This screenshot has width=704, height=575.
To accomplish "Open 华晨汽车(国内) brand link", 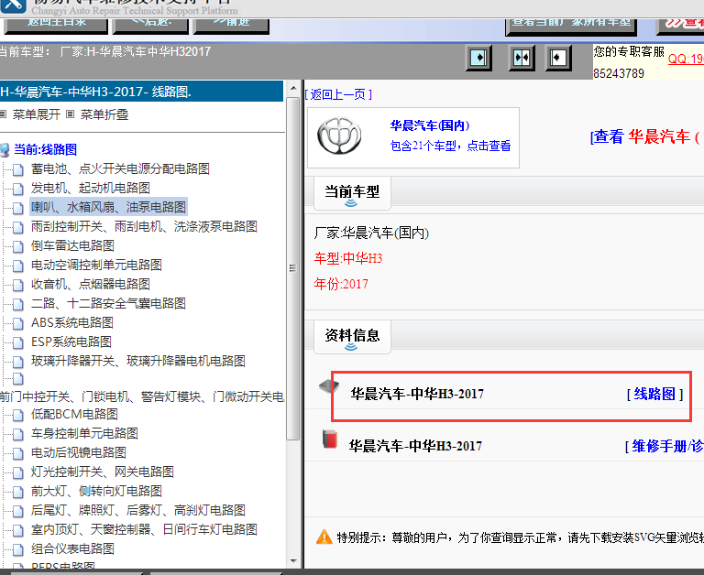I will [x=430, y=125].
